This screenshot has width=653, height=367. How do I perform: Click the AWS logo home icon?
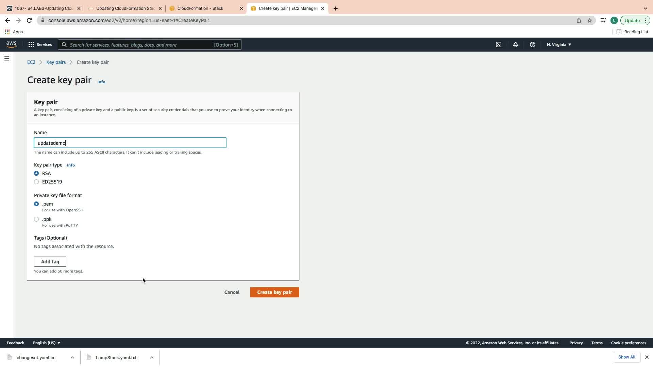coord(11,45)
